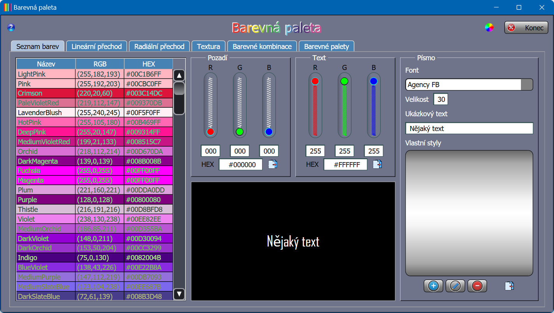Select the DeepPink color row
Viewport: 554px width, 313px height.
(95, 132)
